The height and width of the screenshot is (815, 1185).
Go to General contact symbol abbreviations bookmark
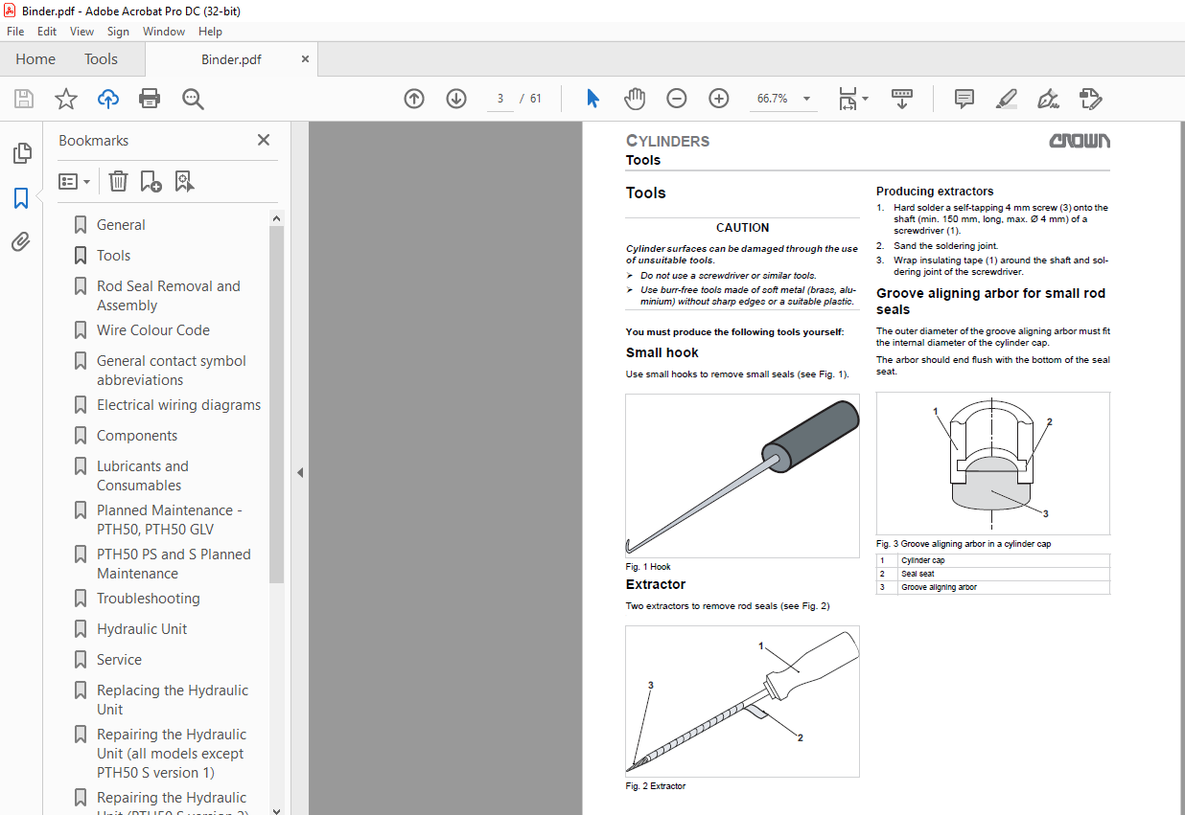[171, 371]
